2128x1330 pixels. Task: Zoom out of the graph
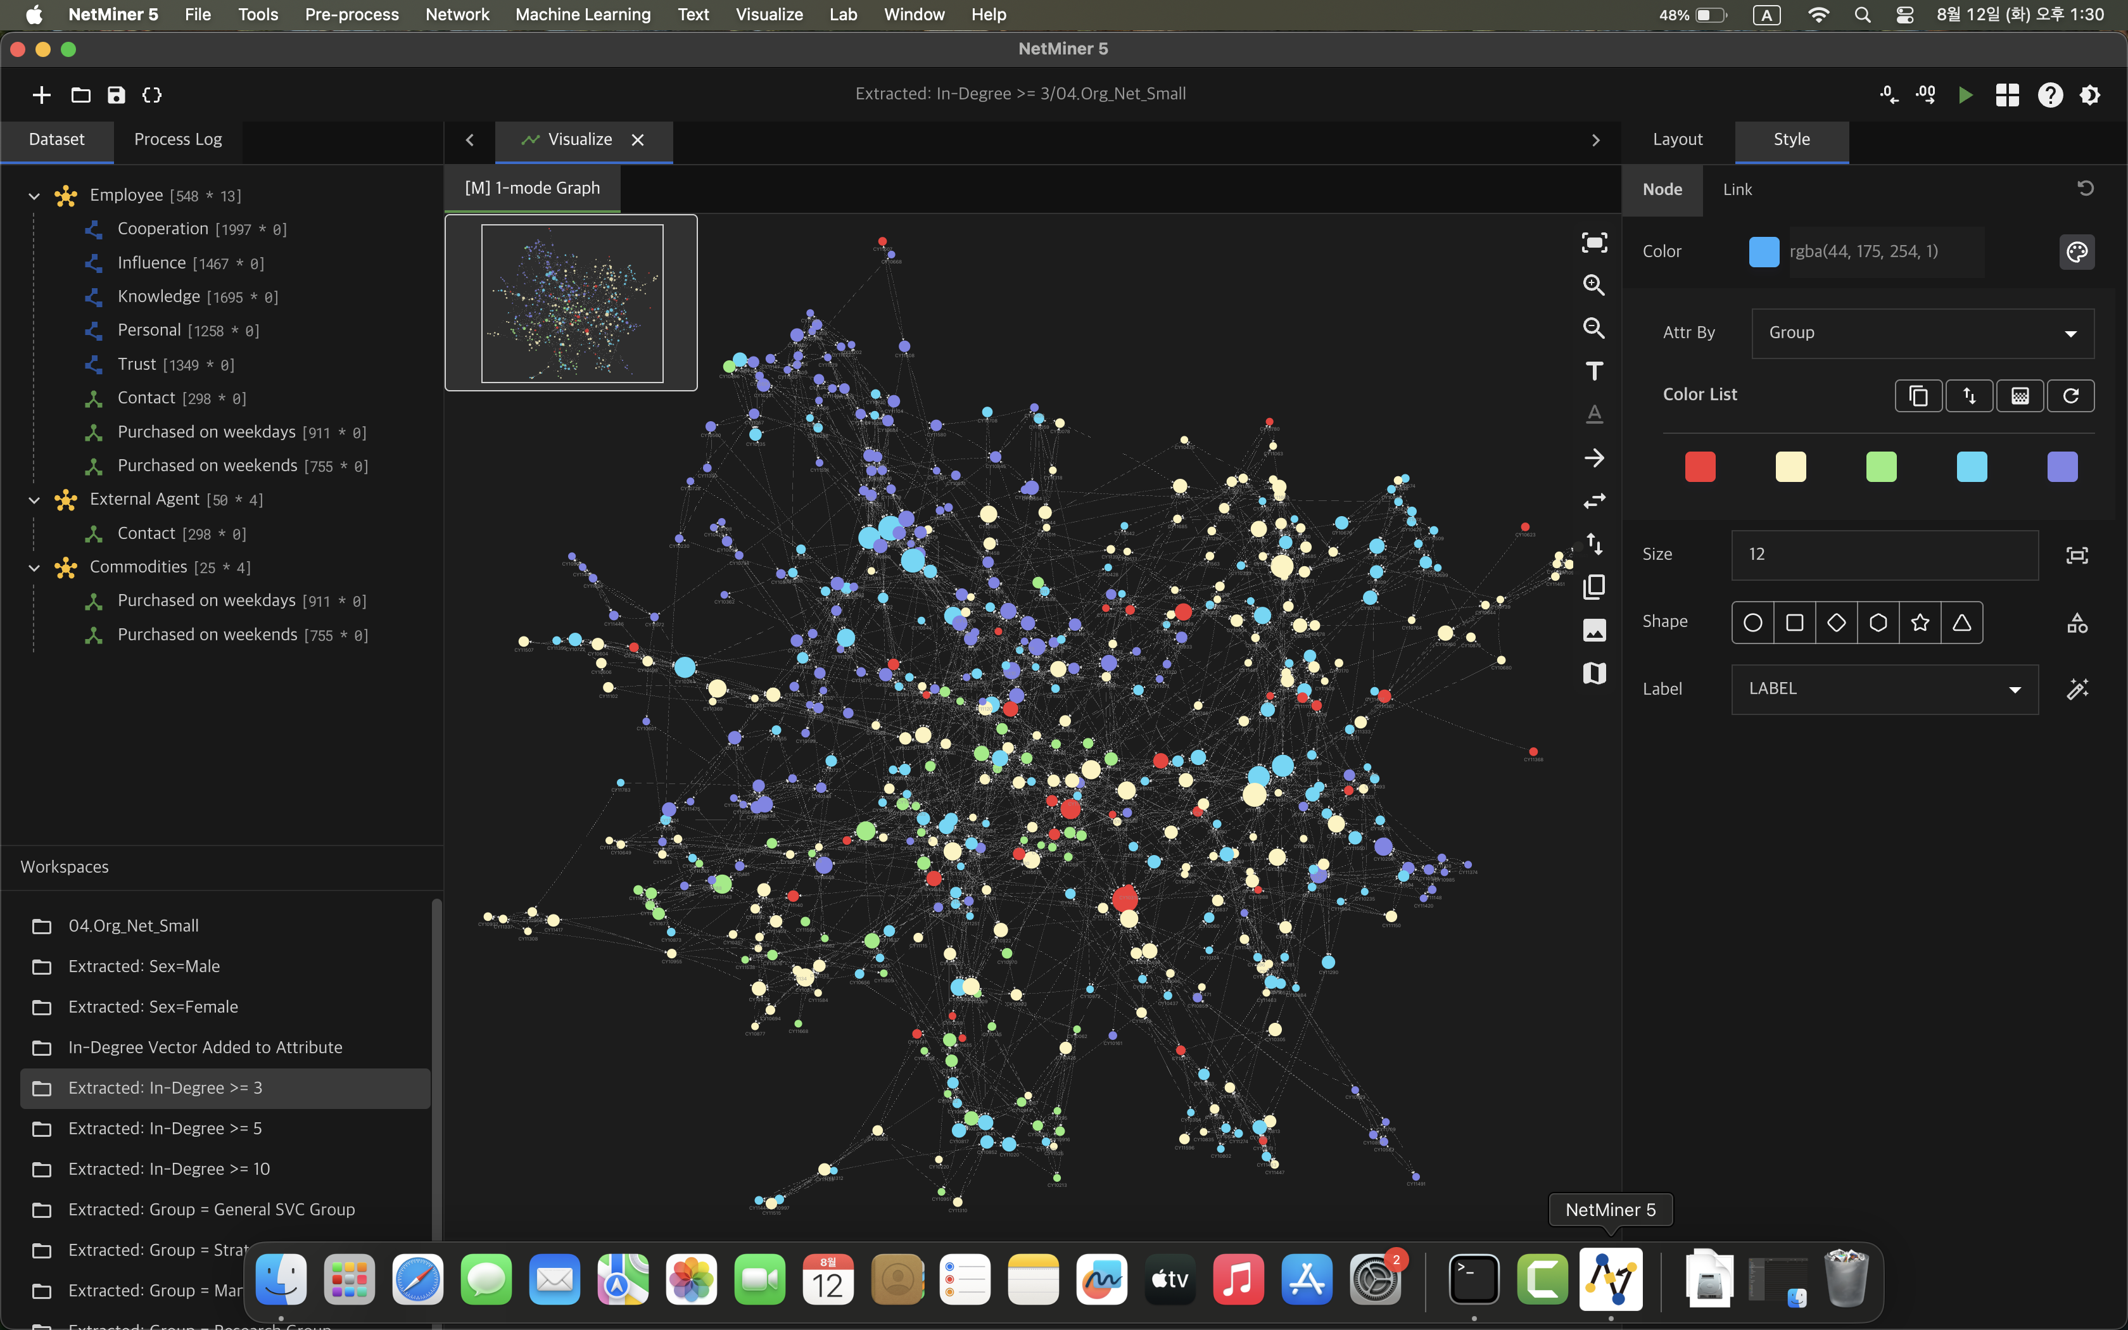(1594, 328)
